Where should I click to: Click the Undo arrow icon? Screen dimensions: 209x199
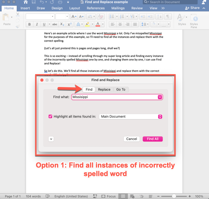pyautogui.click(x=42, y=2)
